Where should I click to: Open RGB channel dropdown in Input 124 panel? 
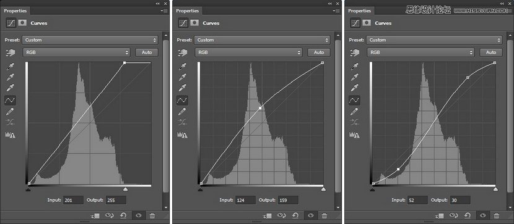pyautogui.click(x=248, y=52)
